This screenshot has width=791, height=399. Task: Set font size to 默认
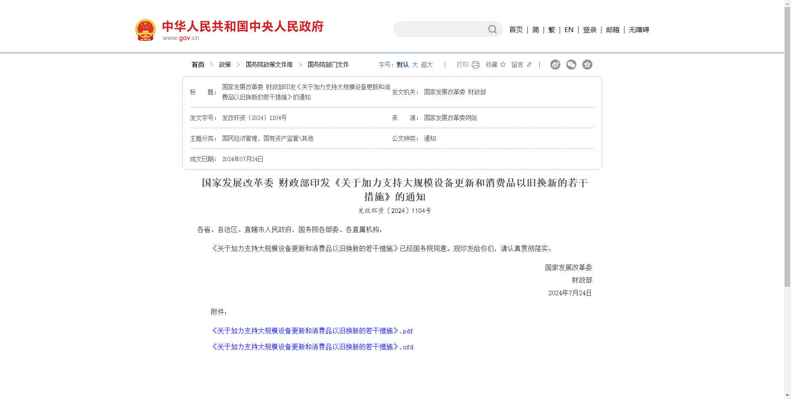click(403, 65)
